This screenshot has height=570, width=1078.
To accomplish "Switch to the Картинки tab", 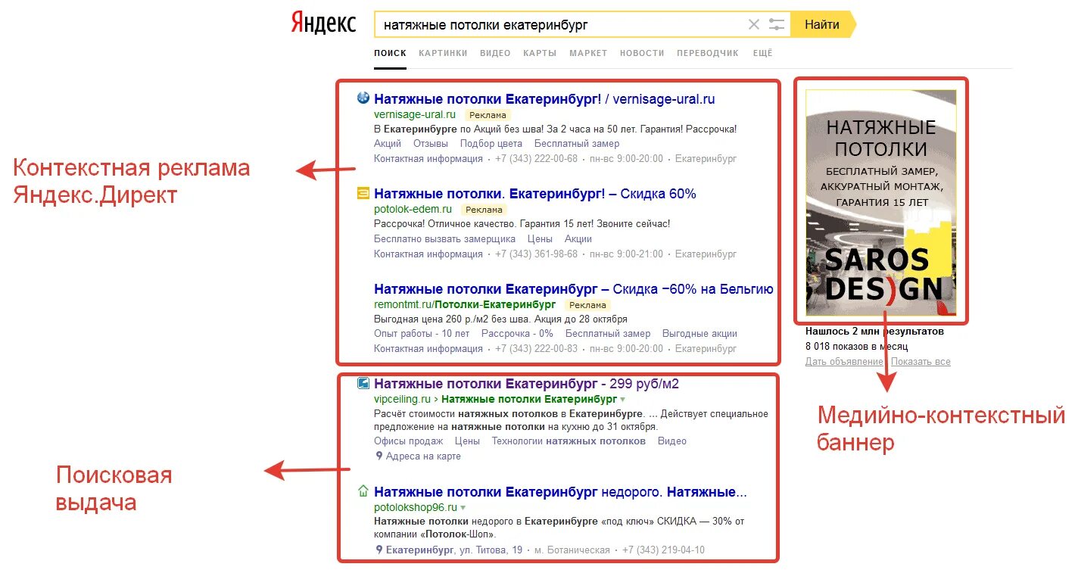I will pos(443,53).
